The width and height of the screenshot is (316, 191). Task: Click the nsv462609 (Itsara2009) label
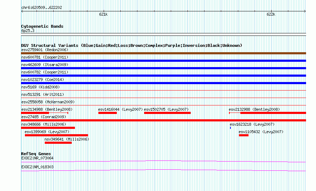click(x=45, y=65)
